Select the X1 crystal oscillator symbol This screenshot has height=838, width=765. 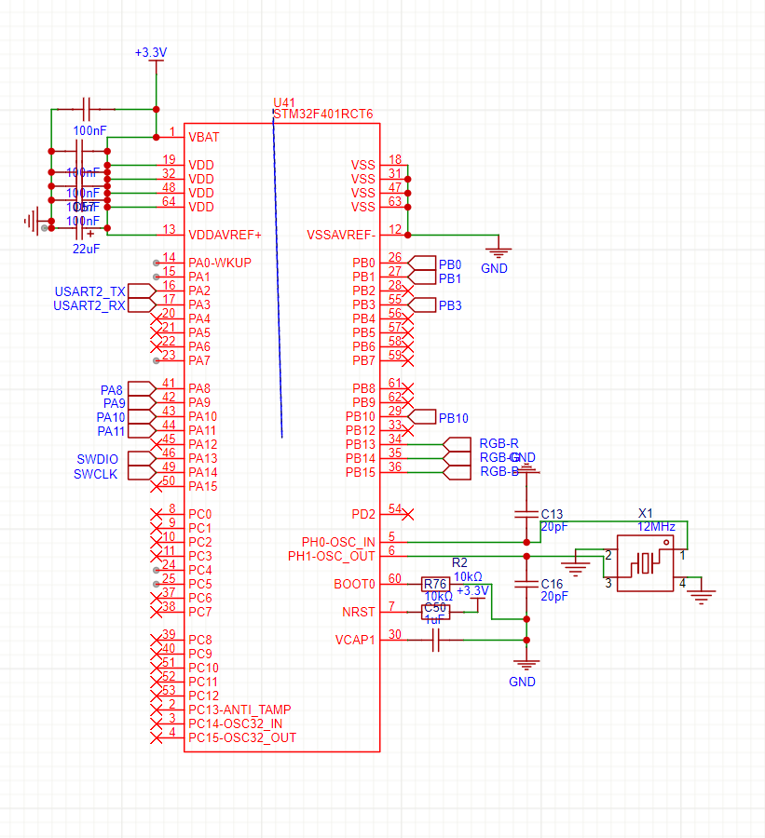point(645,563)
